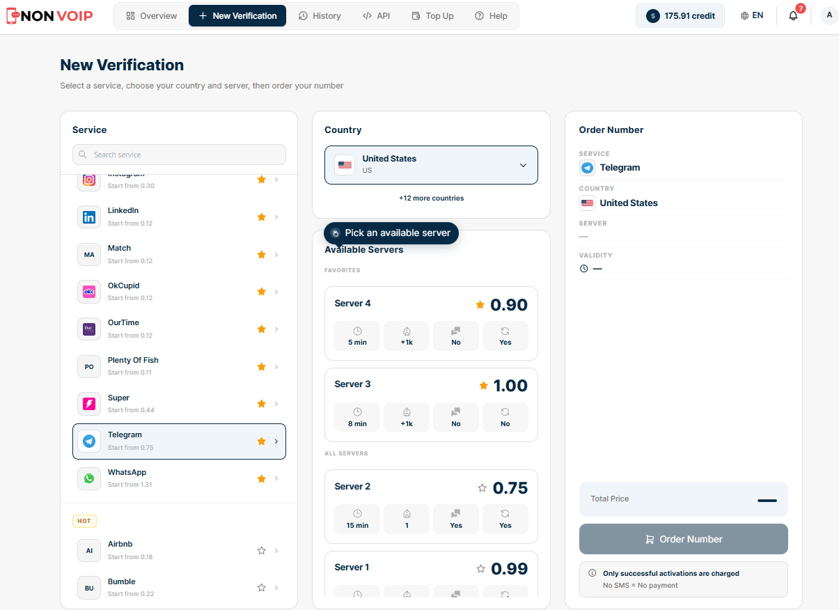Expand Match row chevron

(x=276, y=255)
